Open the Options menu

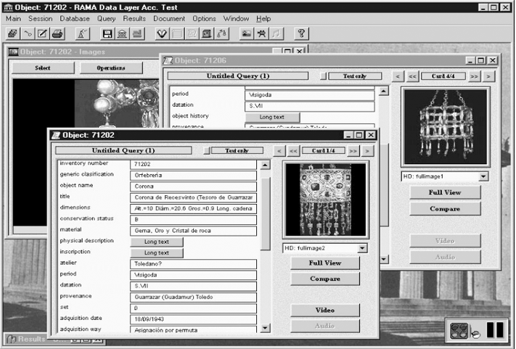(x=204, y=19)
